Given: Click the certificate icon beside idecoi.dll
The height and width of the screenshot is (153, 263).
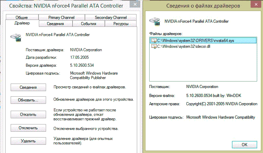Looking at the screenshot, I should coord(154,46).
